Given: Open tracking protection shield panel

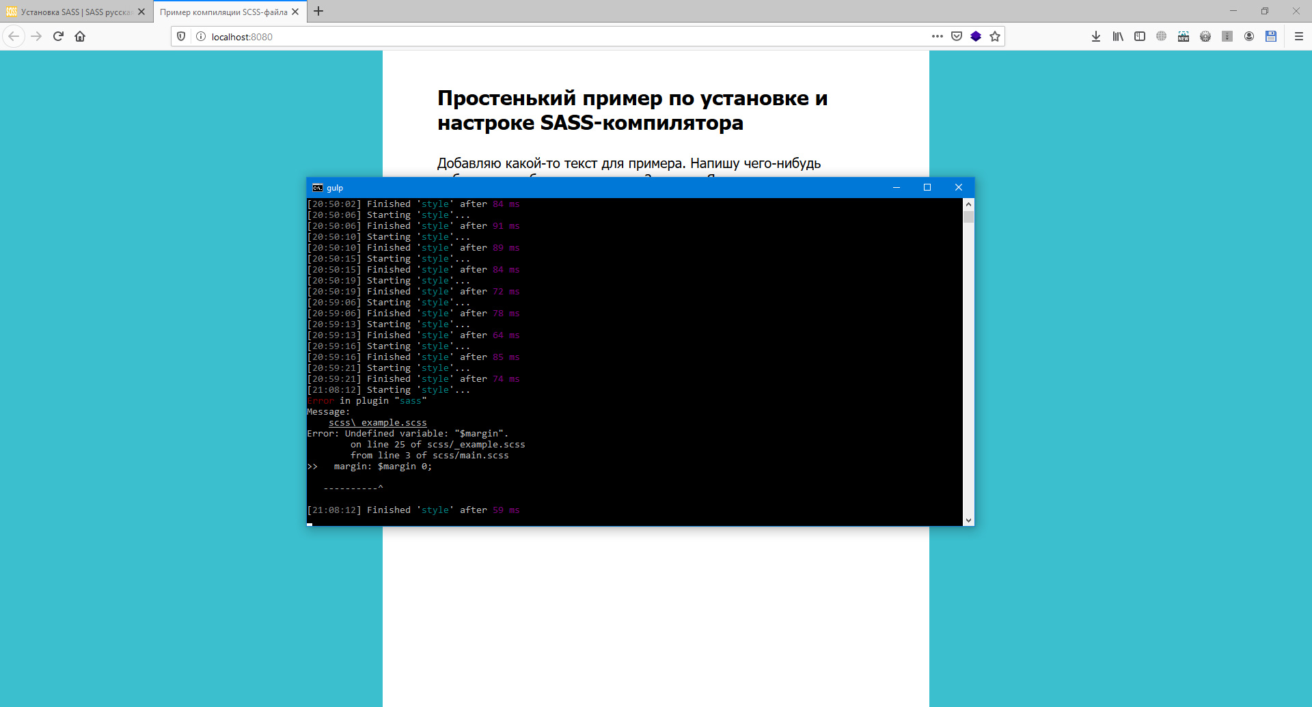Looking at the screenshot, I should (x=181, y=36).
